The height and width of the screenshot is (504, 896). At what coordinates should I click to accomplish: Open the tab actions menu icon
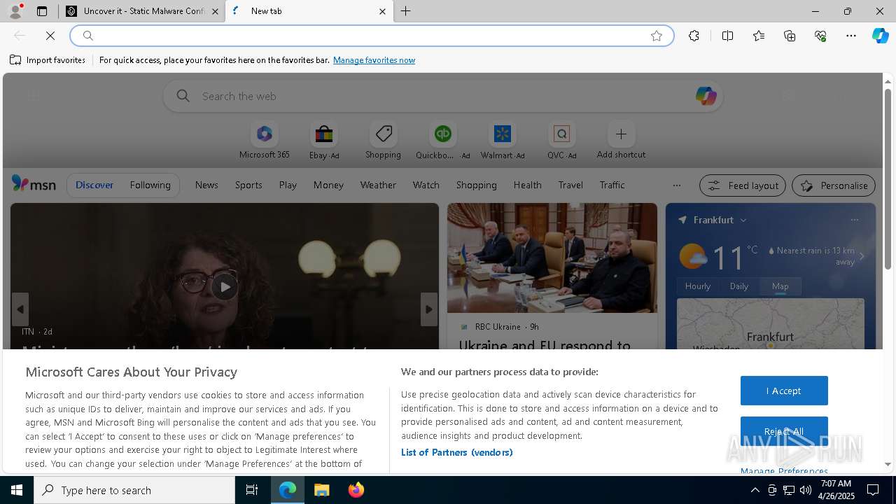pos(42,11)
